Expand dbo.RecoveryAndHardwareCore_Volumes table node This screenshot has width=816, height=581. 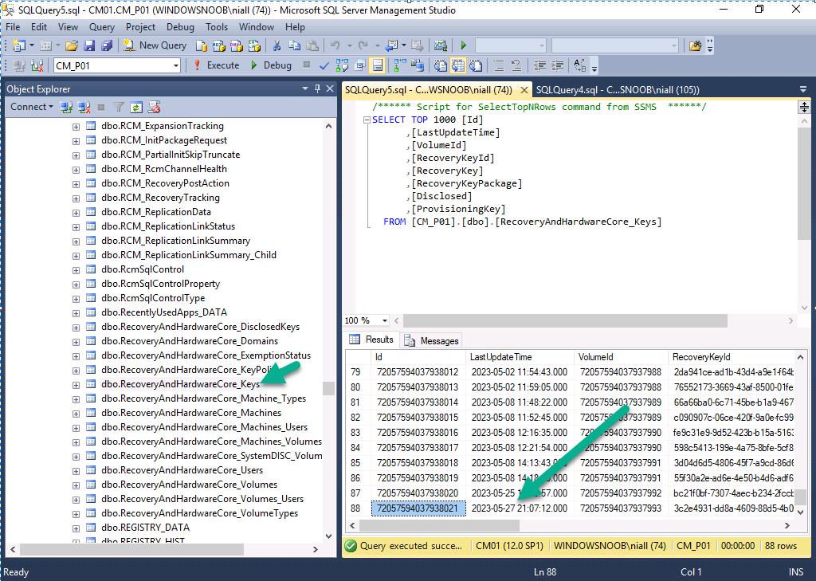pyautogui.click(x=76, y=485)
